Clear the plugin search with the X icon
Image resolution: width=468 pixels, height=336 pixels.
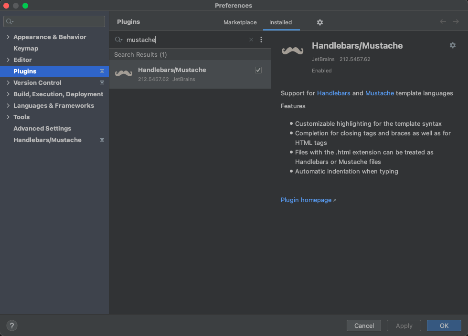click(x=251, y=40)
